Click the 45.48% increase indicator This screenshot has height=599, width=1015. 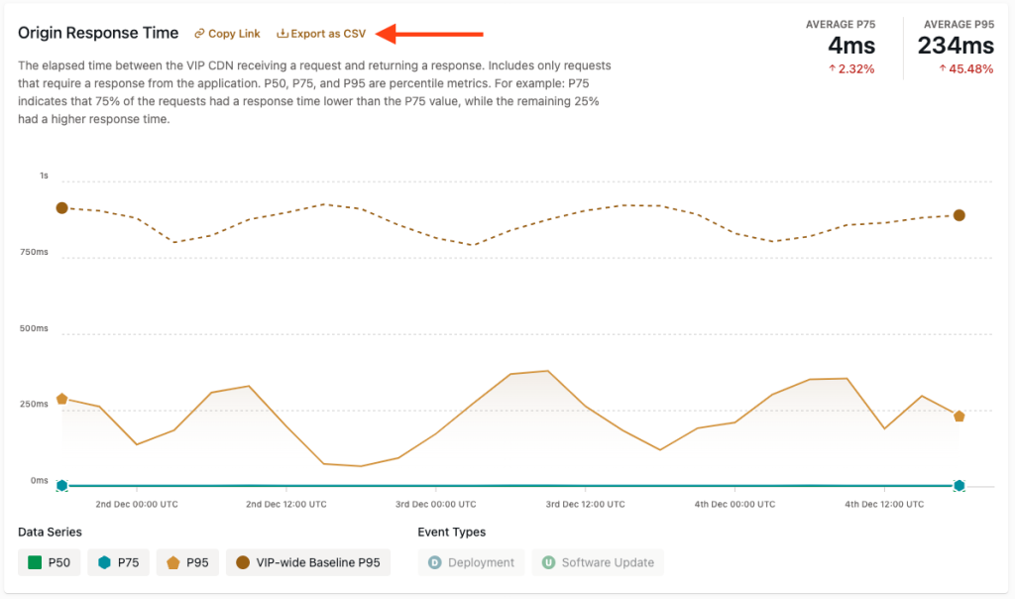[965, 68]
